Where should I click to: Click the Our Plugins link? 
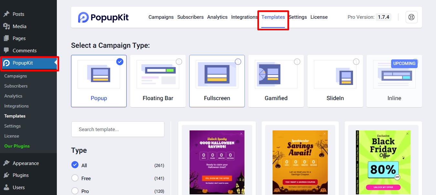17,146
